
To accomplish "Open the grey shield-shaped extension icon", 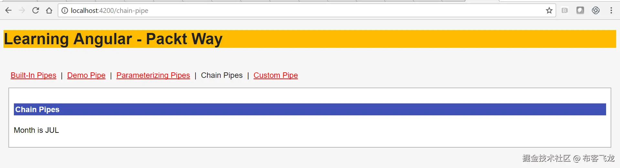I will point(580,11).
